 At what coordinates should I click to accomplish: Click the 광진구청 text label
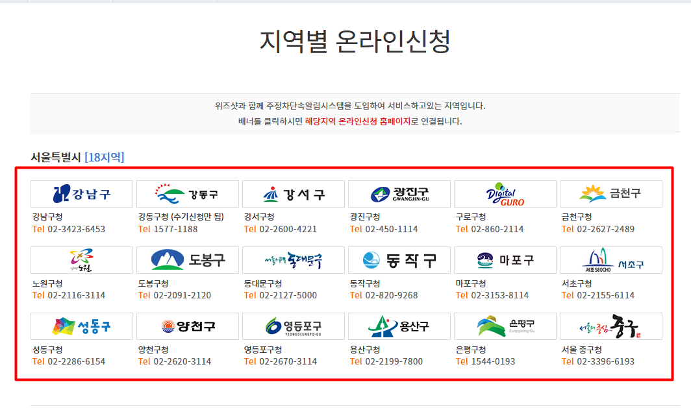click(x=365, y=217)
